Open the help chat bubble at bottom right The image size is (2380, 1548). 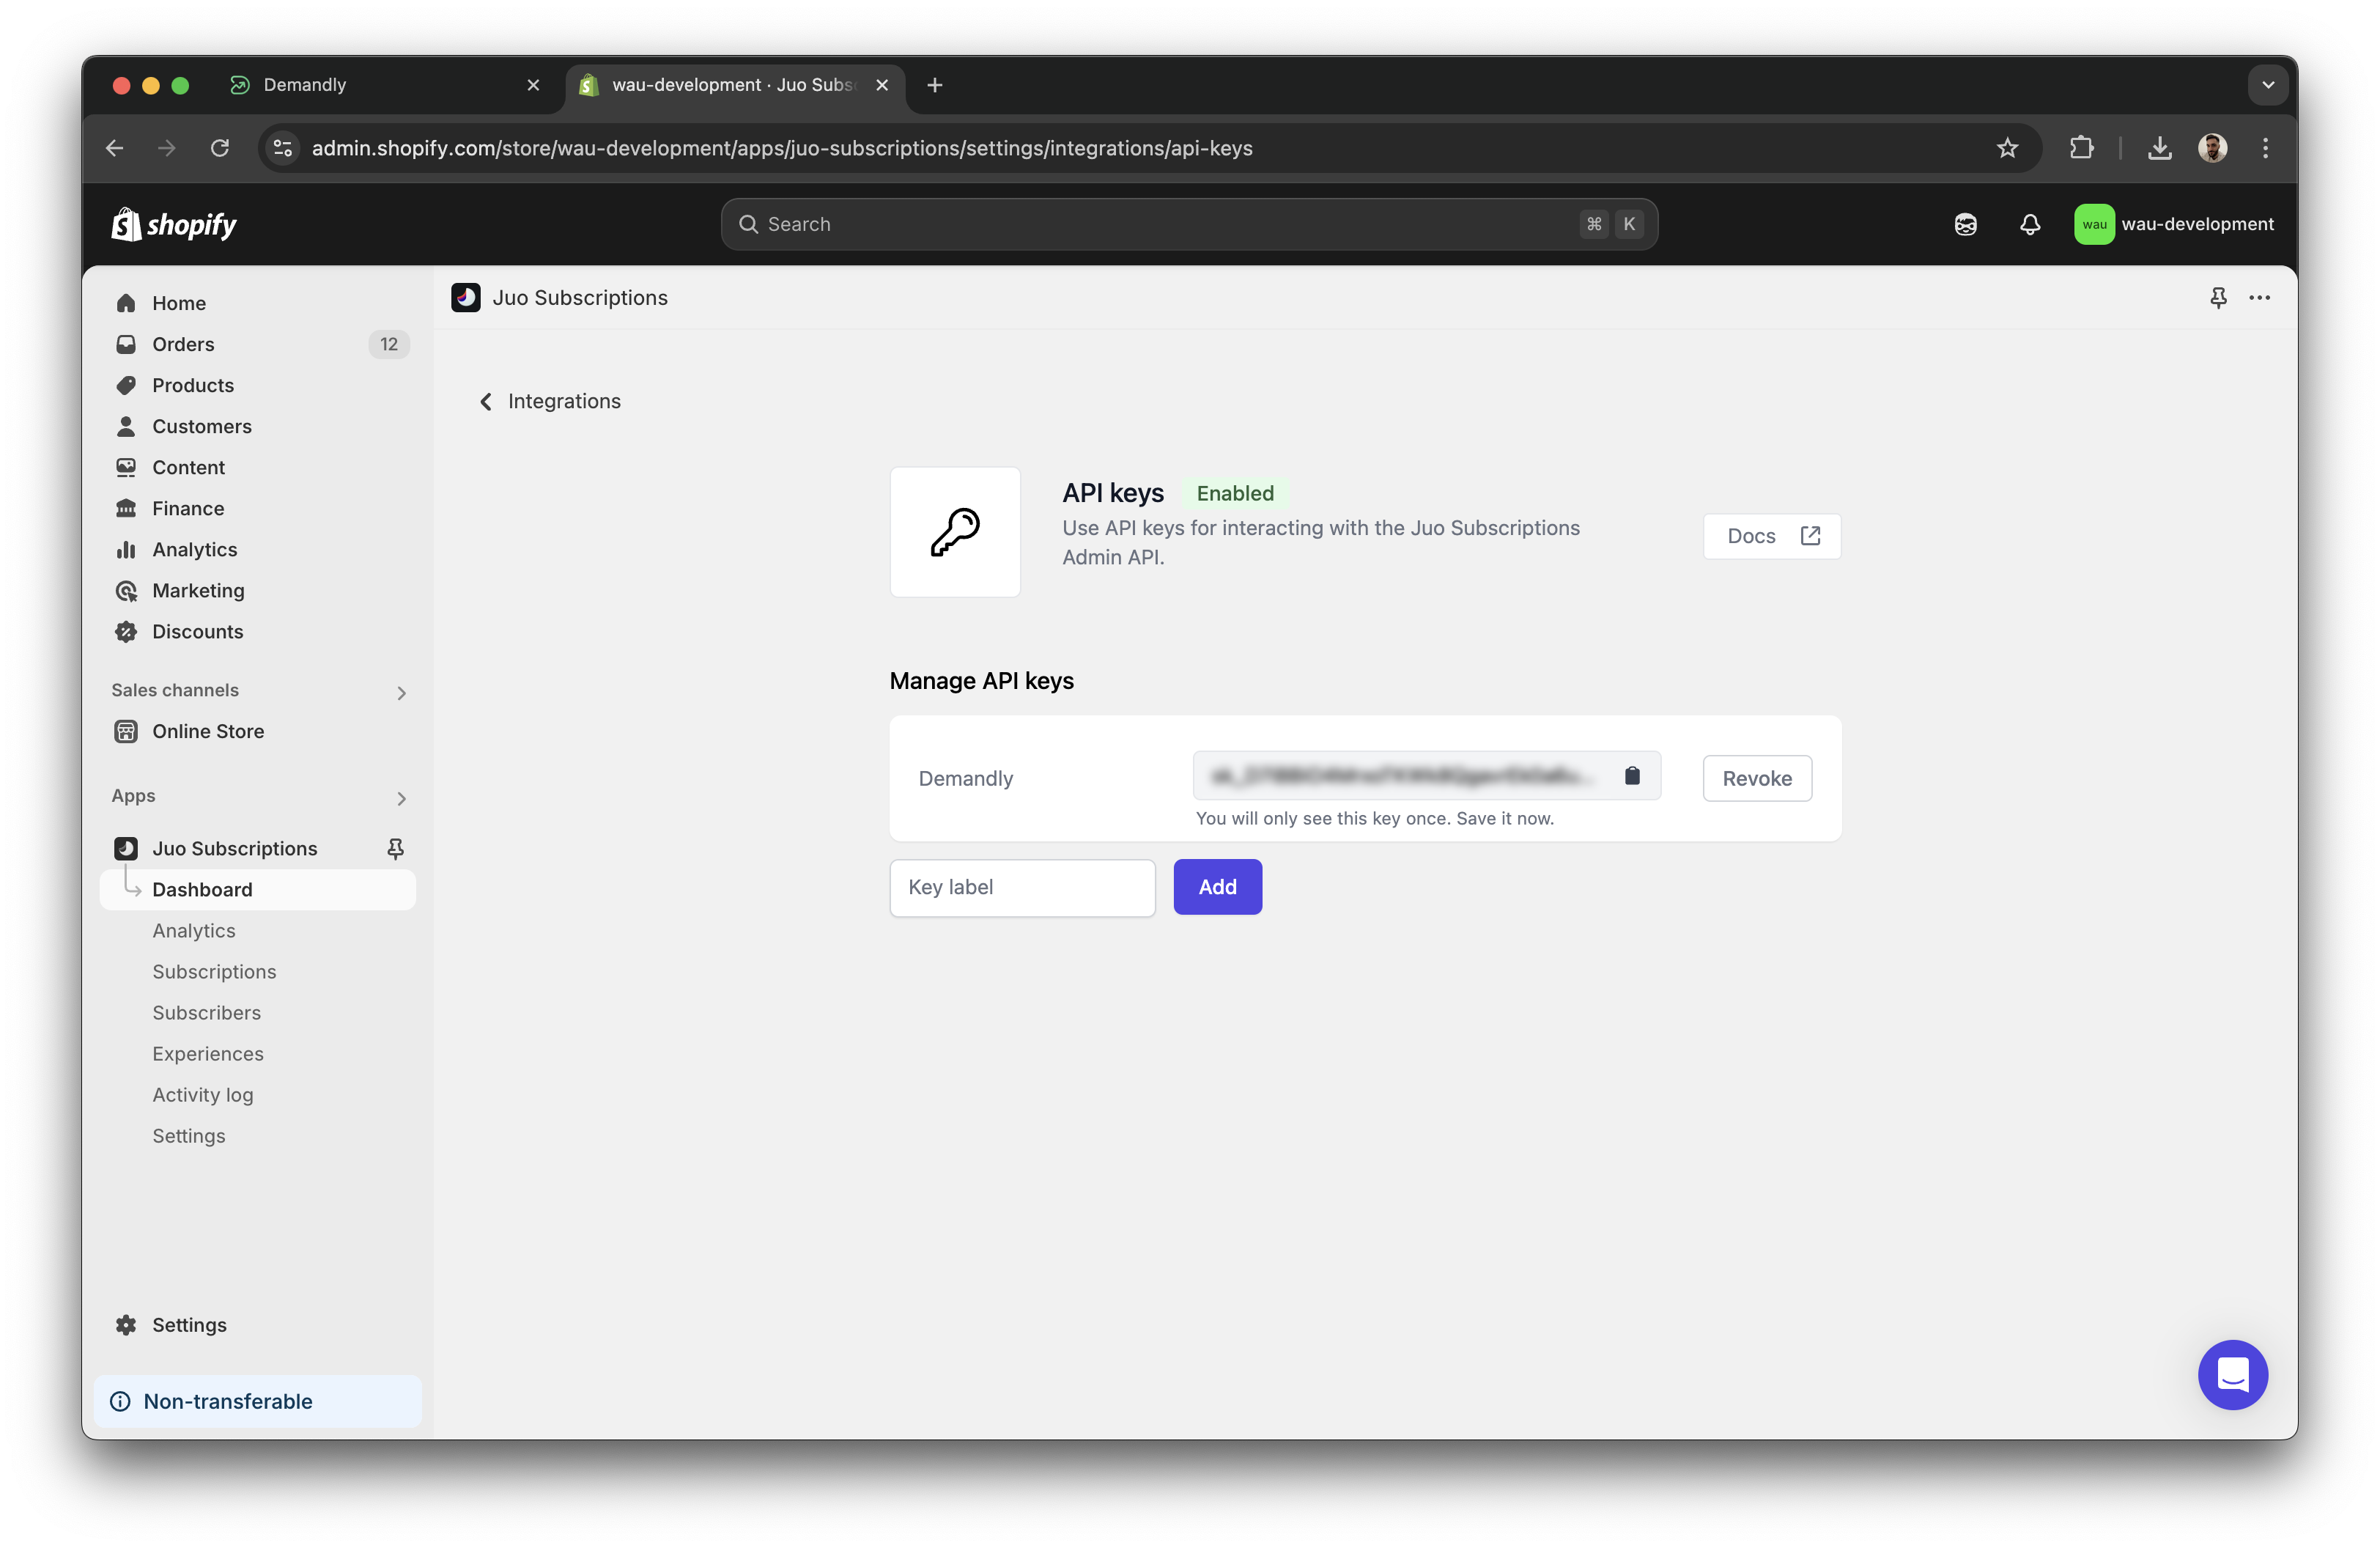click(2233, 1375)
